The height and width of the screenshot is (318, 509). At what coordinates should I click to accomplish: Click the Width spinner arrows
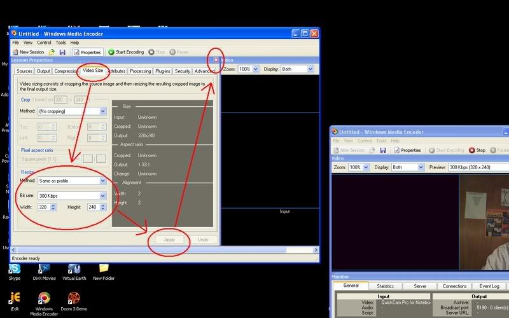pos(53,207)
